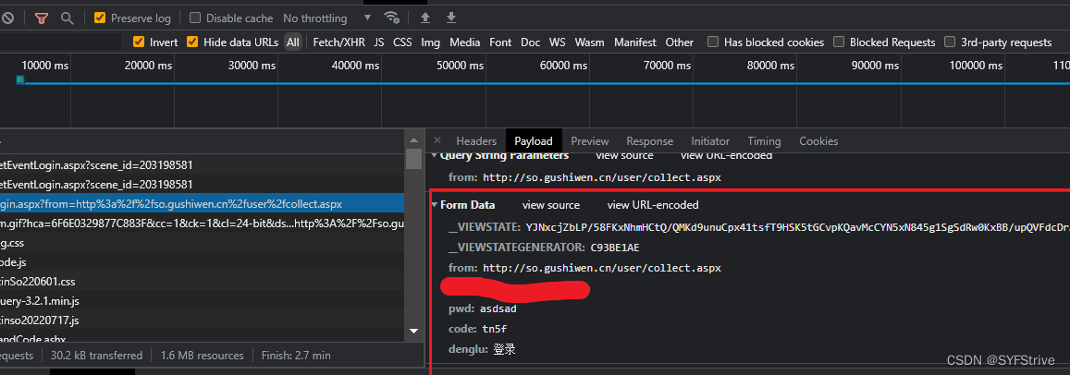Collapse the Query String Parameters section
This screenshot has width=1070, height=375.
(435, 155)
